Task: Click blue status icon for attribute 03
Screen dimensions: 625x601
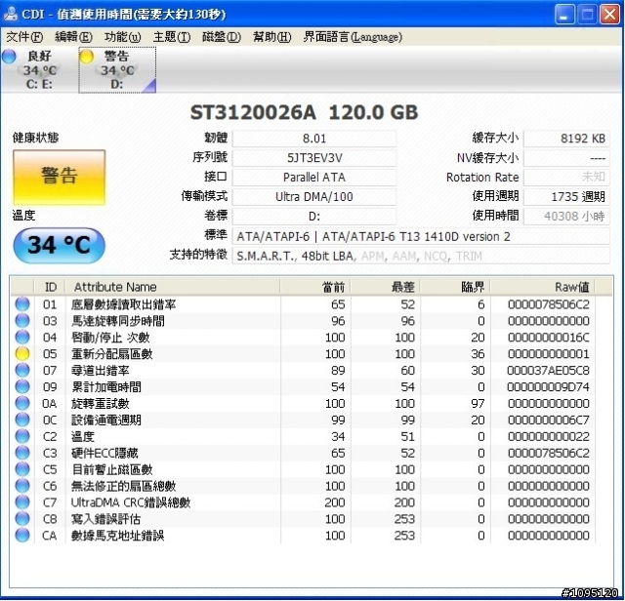Action: tap(22, 321)
